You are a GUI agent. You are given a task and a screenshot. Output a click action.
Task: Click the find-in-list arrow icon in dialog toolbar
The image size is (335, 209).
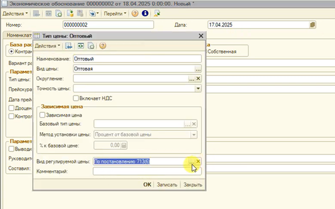[x=68, y=46]
